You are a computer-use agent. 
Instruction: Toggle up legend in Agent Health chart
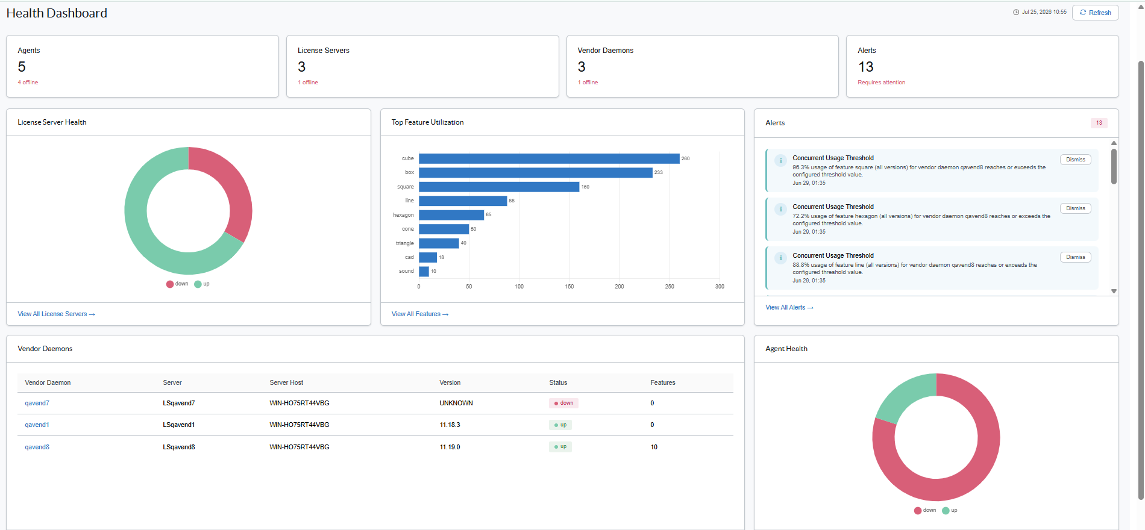pos(950,511)
